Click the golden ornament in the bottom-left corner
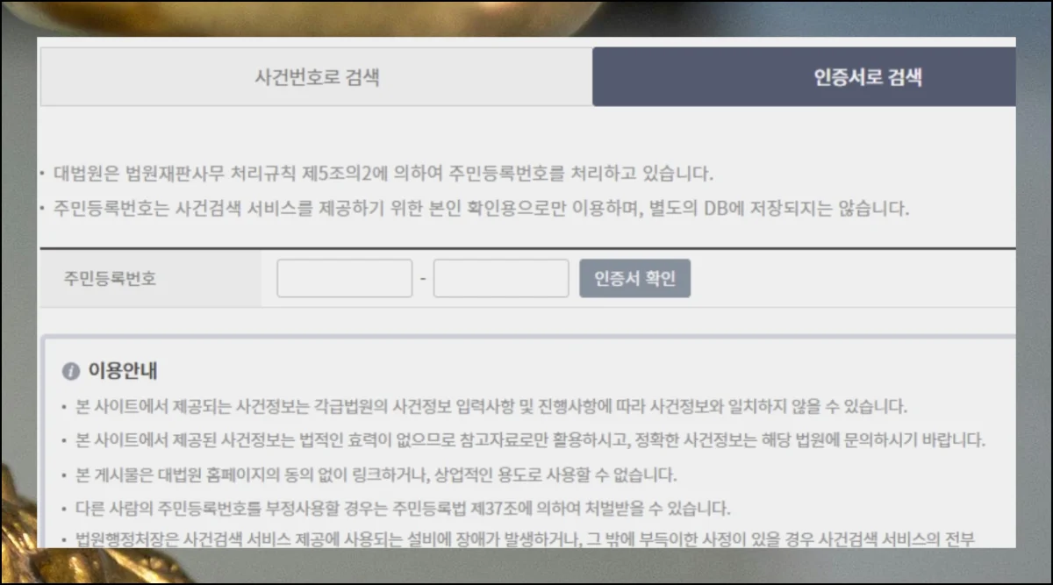This screenshot has height=585, width=1053. (x=18, y=526)
